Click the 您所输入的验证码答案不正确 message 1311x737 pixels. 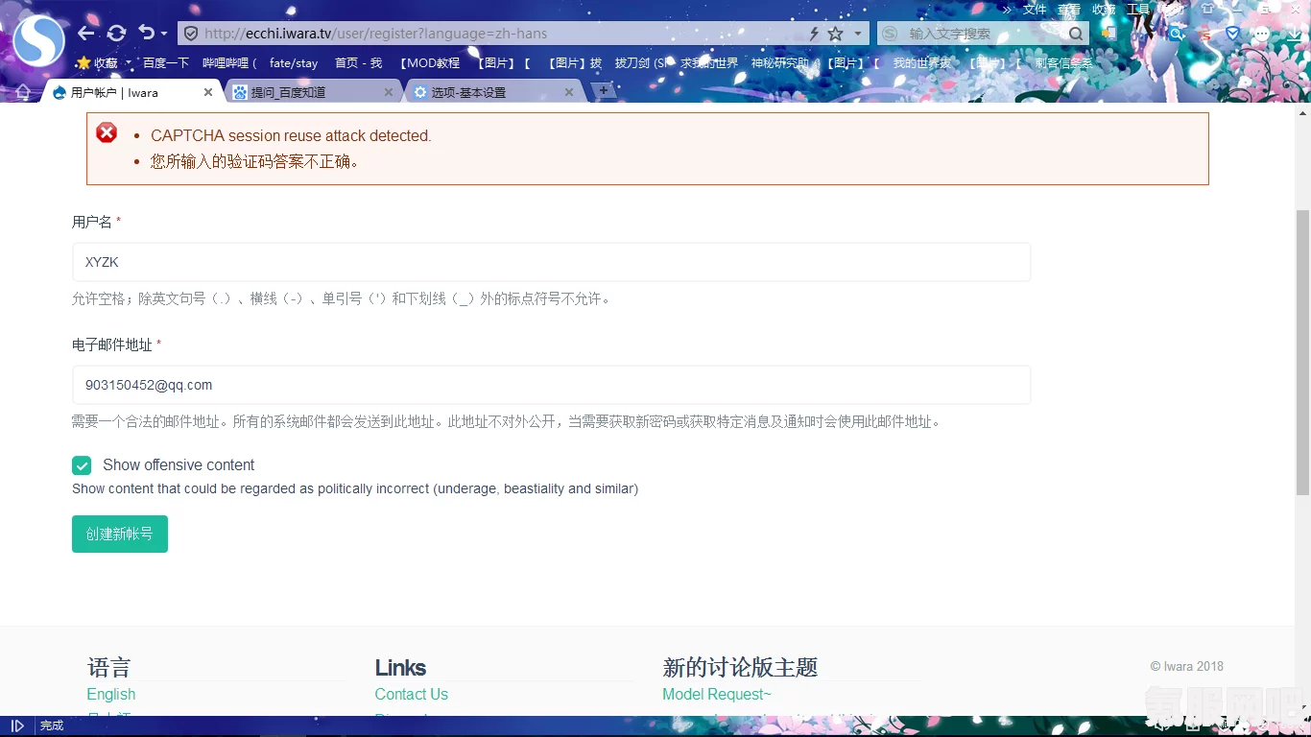[x=255, y=161]
